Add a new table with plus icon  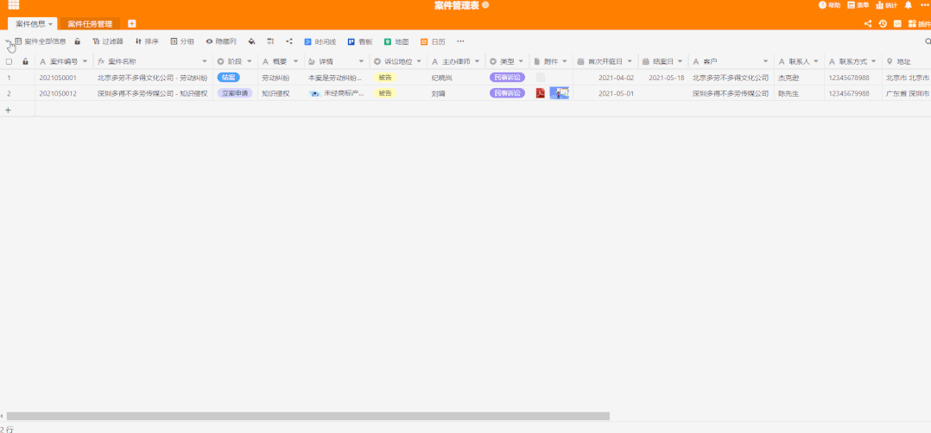[x=132, y=24]
